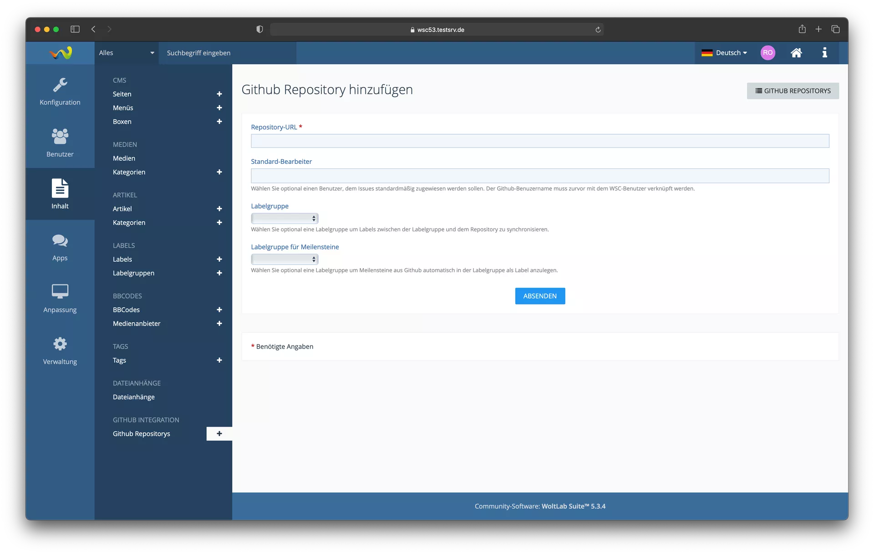Click the Absenden button
The image size is (874, 554).
[539, 296]
